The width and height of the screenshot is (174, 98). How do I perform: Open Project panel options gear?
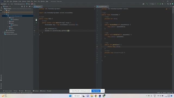pos(30,7)
